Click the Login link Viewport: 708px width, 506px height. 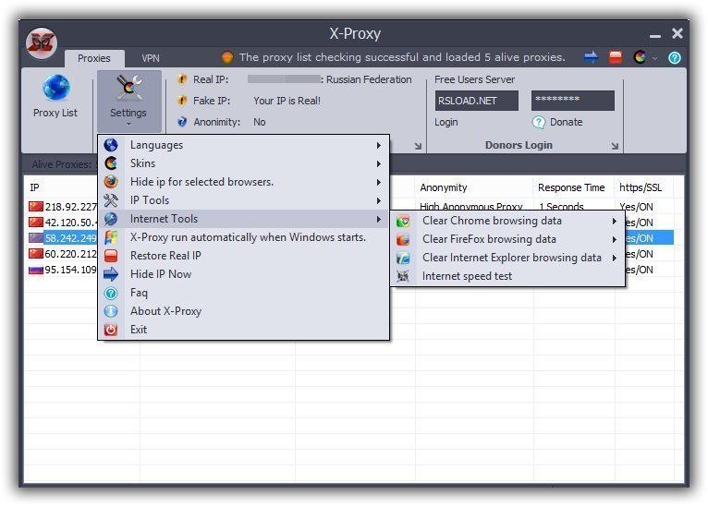446,122
